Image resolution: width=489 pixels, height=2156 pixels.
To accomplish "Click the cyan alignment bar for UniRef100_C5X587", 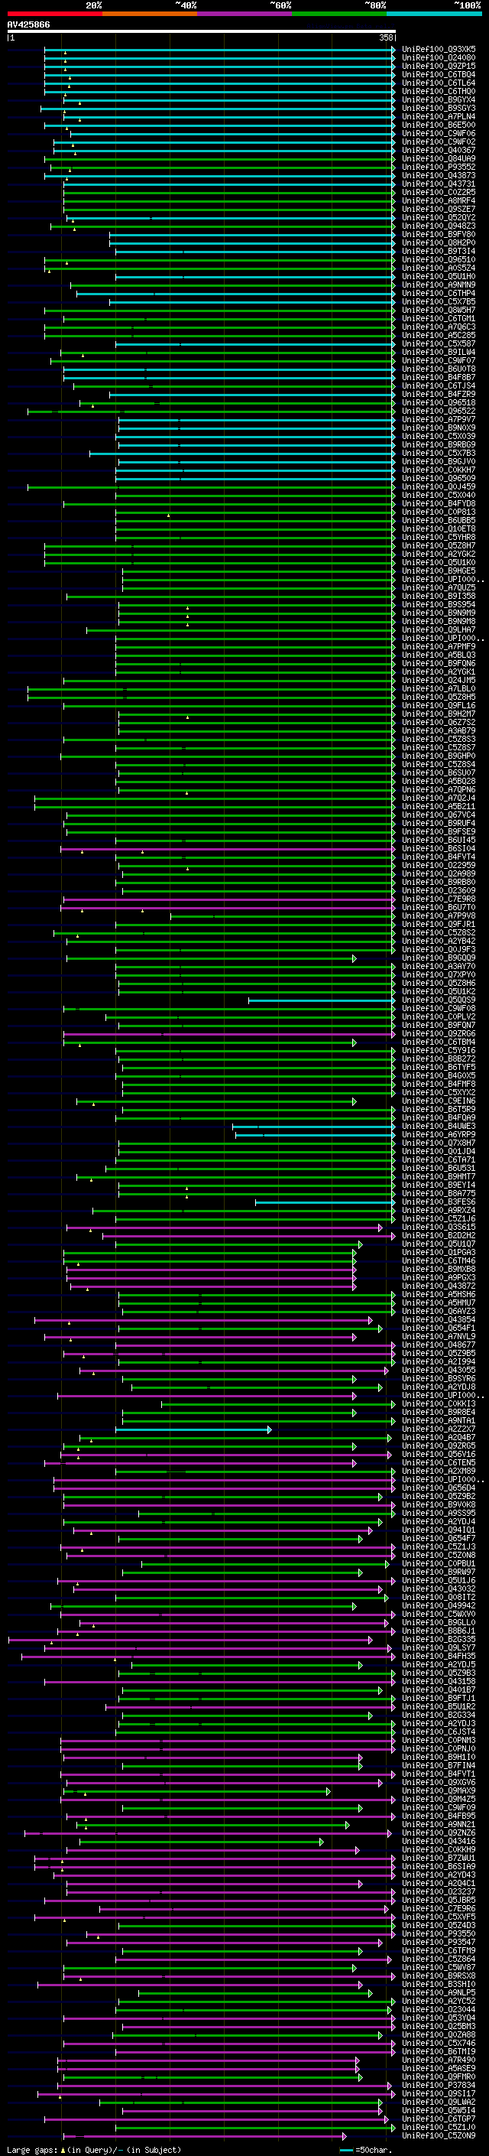I will 255,344.
